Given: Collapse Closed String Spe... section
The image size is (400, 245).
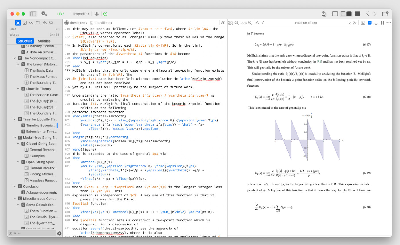Looking at the screenshot, I should 18,144.
